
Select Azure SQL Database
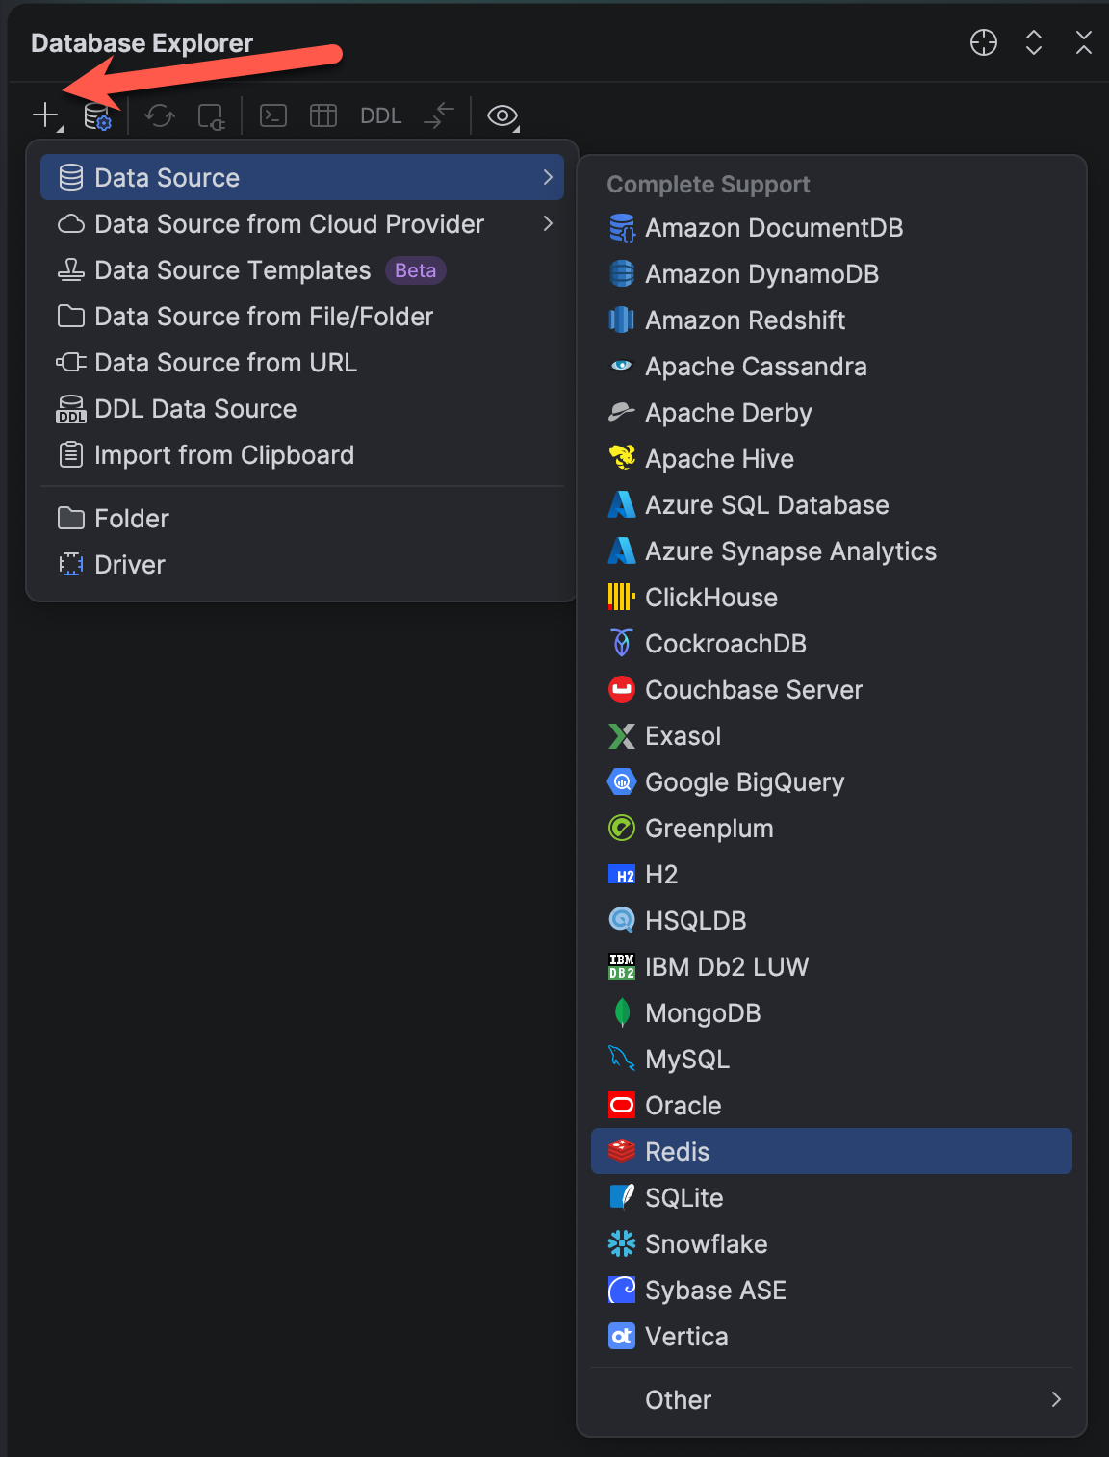(x=832, y=505)
